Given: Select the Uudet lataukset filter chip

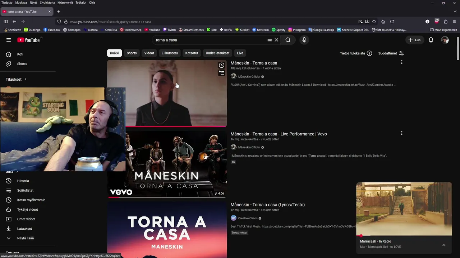Looking at the screenshot, I should 217,53.
